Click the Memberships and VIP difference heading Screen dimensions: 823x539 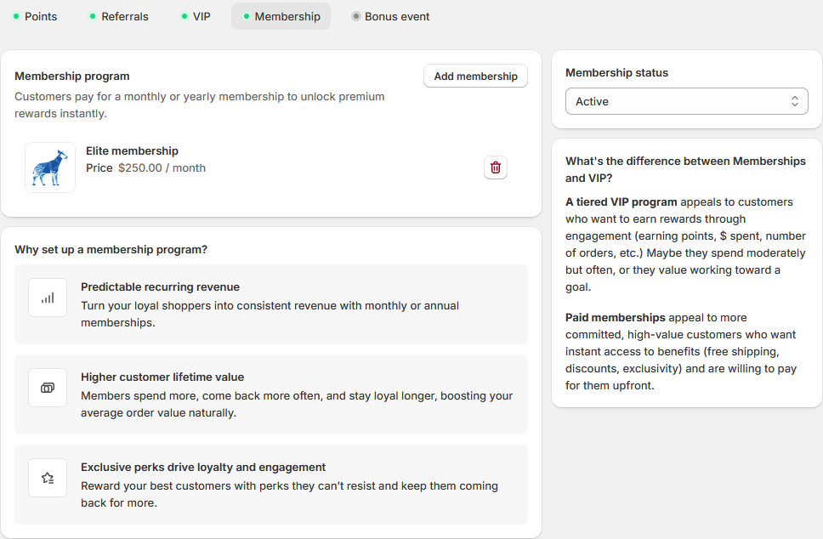(685, 169)
